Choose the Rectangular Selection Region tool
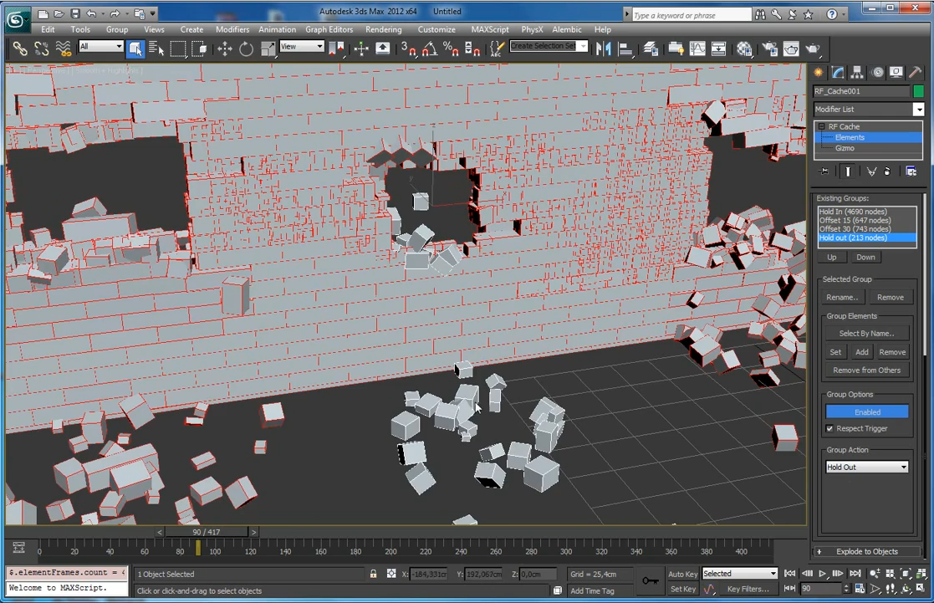Image resolution: width=934 pixels, height=603 pixels. (177, 49)
